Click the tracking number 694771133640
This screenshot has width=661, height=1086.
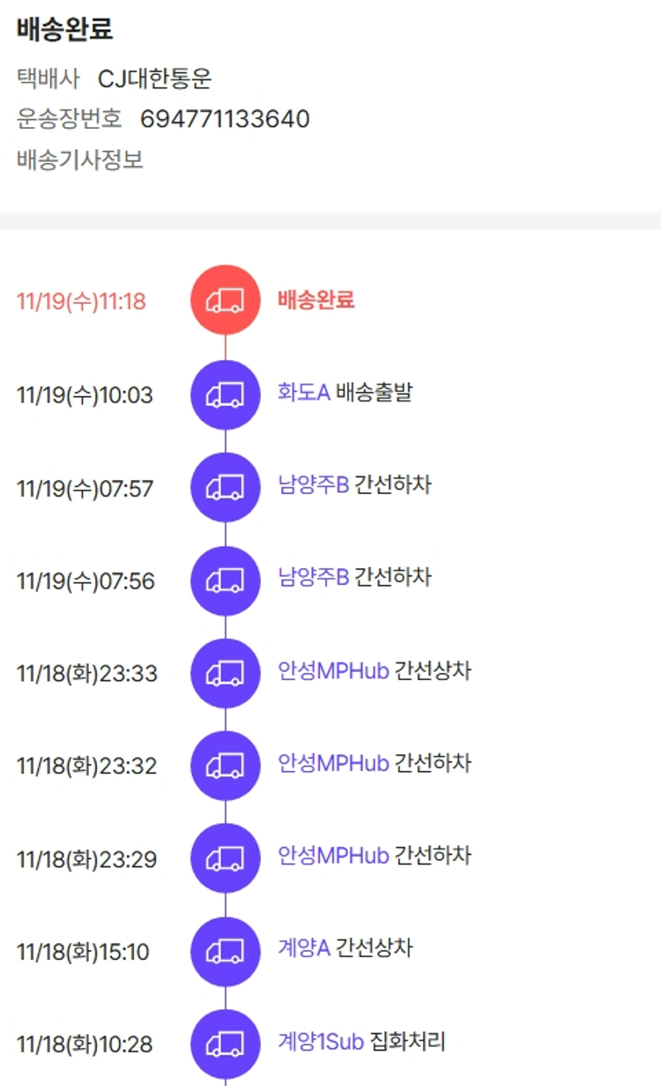coord(225,119)
